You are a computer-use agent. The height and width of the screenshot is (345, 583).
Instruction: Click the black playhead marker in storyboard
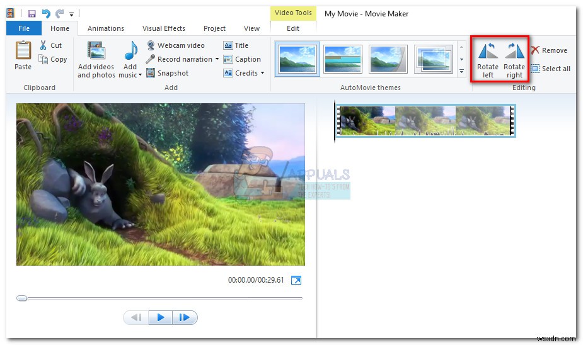pyautogui.click(x=335, y=121)
